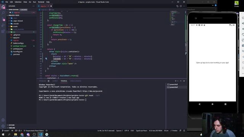
Task: Open terminal launch profile dropdown arrow
Action: click(178, 81)
